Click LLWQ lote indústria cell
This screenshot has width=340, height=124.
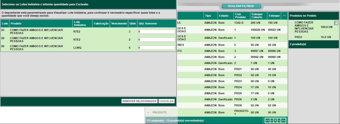coord(78,48)
